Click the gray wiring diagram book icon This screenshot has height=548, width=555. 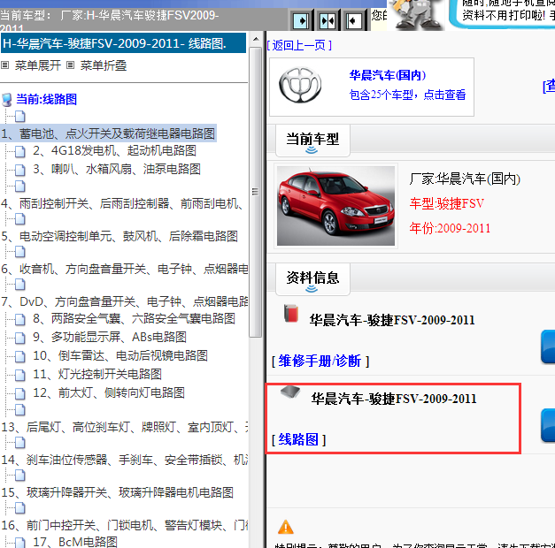pos(290,392)
